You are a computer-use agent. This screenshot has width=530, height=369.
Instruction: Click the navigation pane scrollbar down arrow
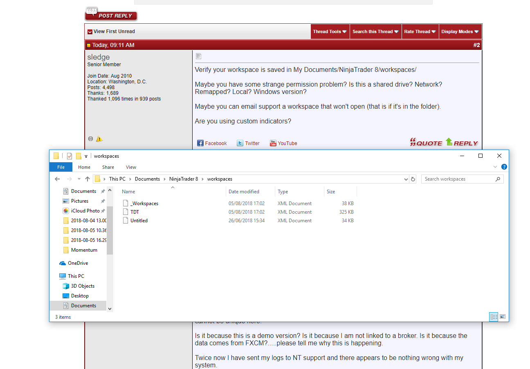tap(110, 309)
